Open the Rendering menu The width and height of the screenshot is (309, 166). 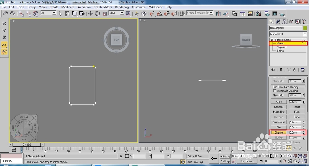point(122,7)
